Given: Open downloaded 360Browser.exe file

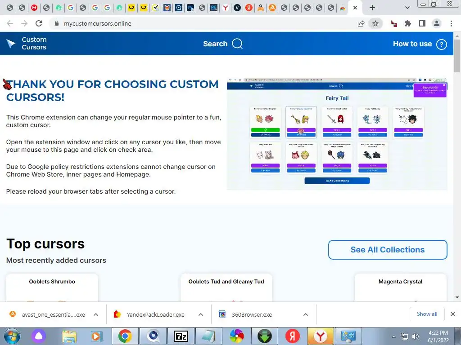Looking at the screenshot, I should (245, 314).
